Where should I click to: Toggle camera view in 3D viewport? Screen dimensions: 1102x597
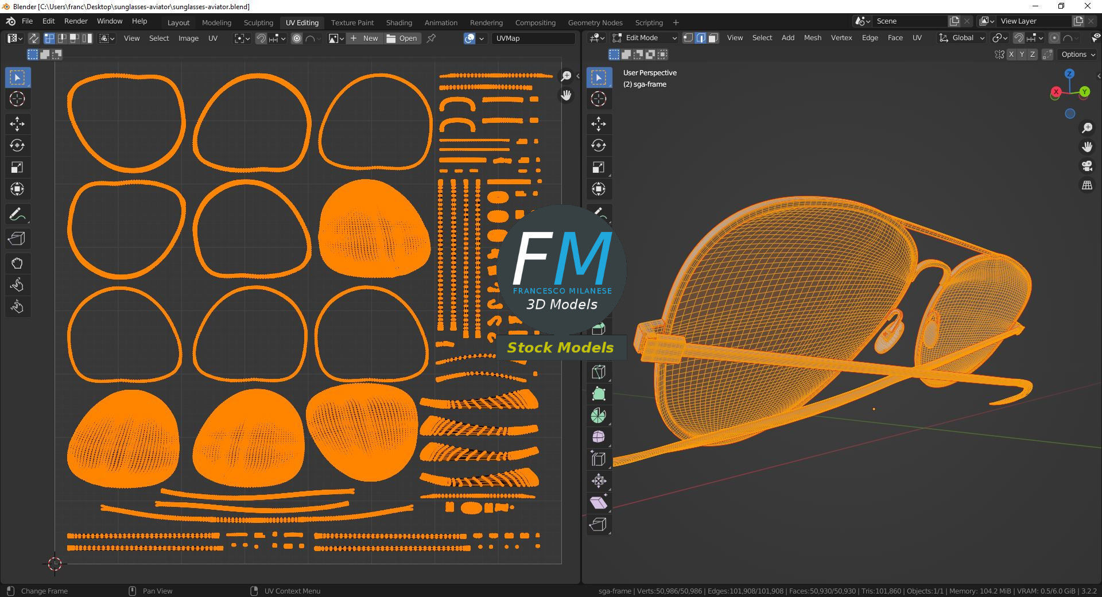(1087, 166)
